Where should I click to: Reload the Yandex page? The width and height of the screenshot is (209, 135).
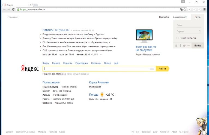[13, 10]
